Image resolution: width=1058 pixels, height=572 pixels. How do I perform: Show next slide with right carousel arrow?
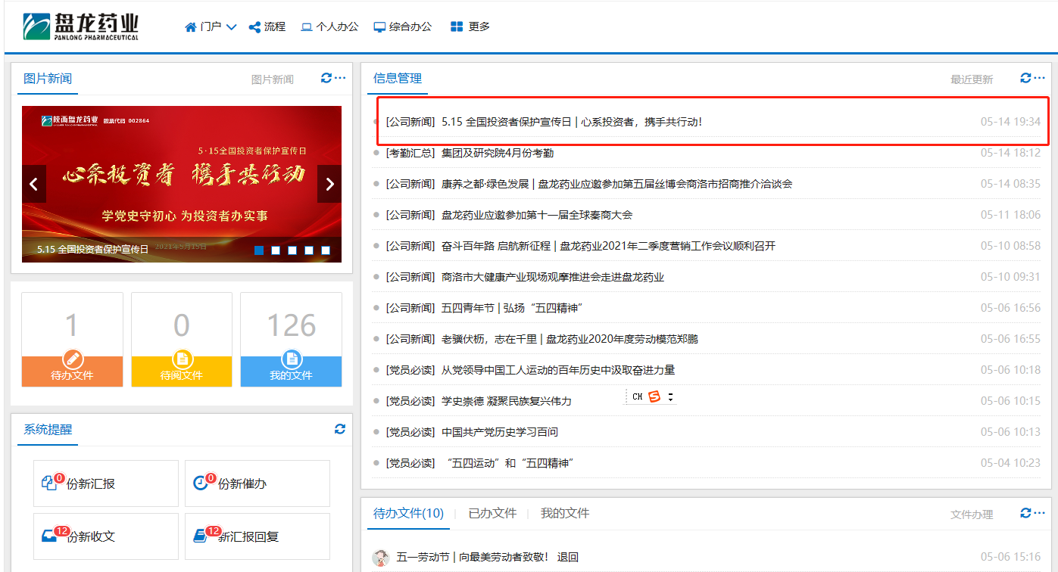pyautogui.click(x=329, y=184)
